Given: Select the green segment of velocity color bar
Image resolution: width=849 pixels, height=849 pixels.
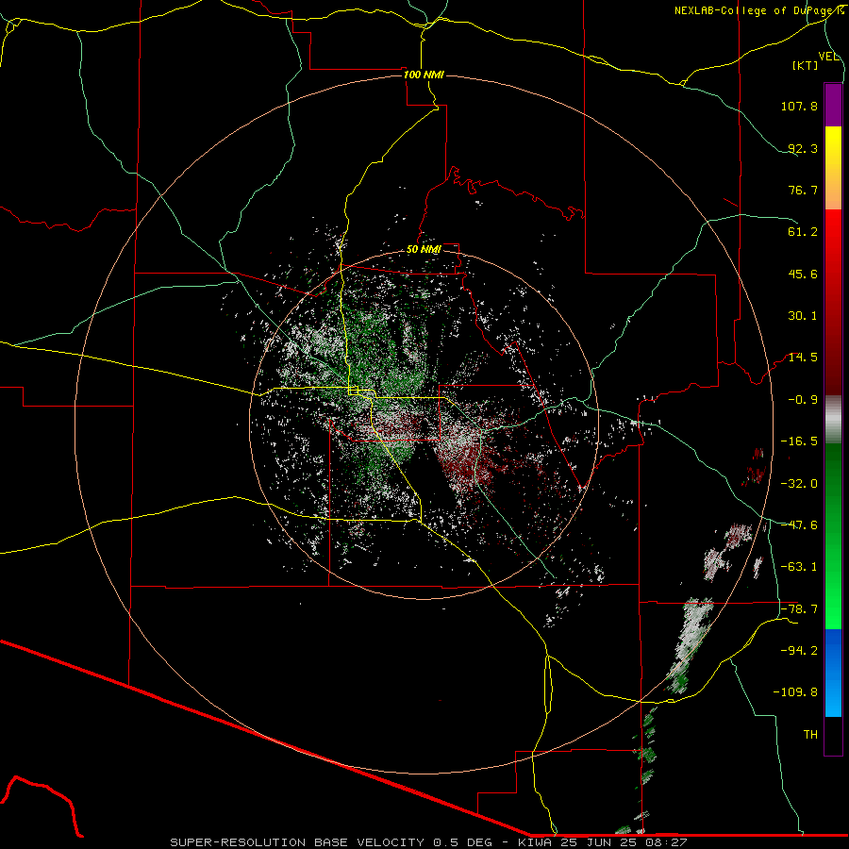Looking at the screenshot, I should pyautogui.click(x=833, y=536).
